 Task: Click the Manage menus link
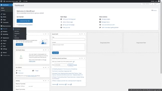[105, 22]
